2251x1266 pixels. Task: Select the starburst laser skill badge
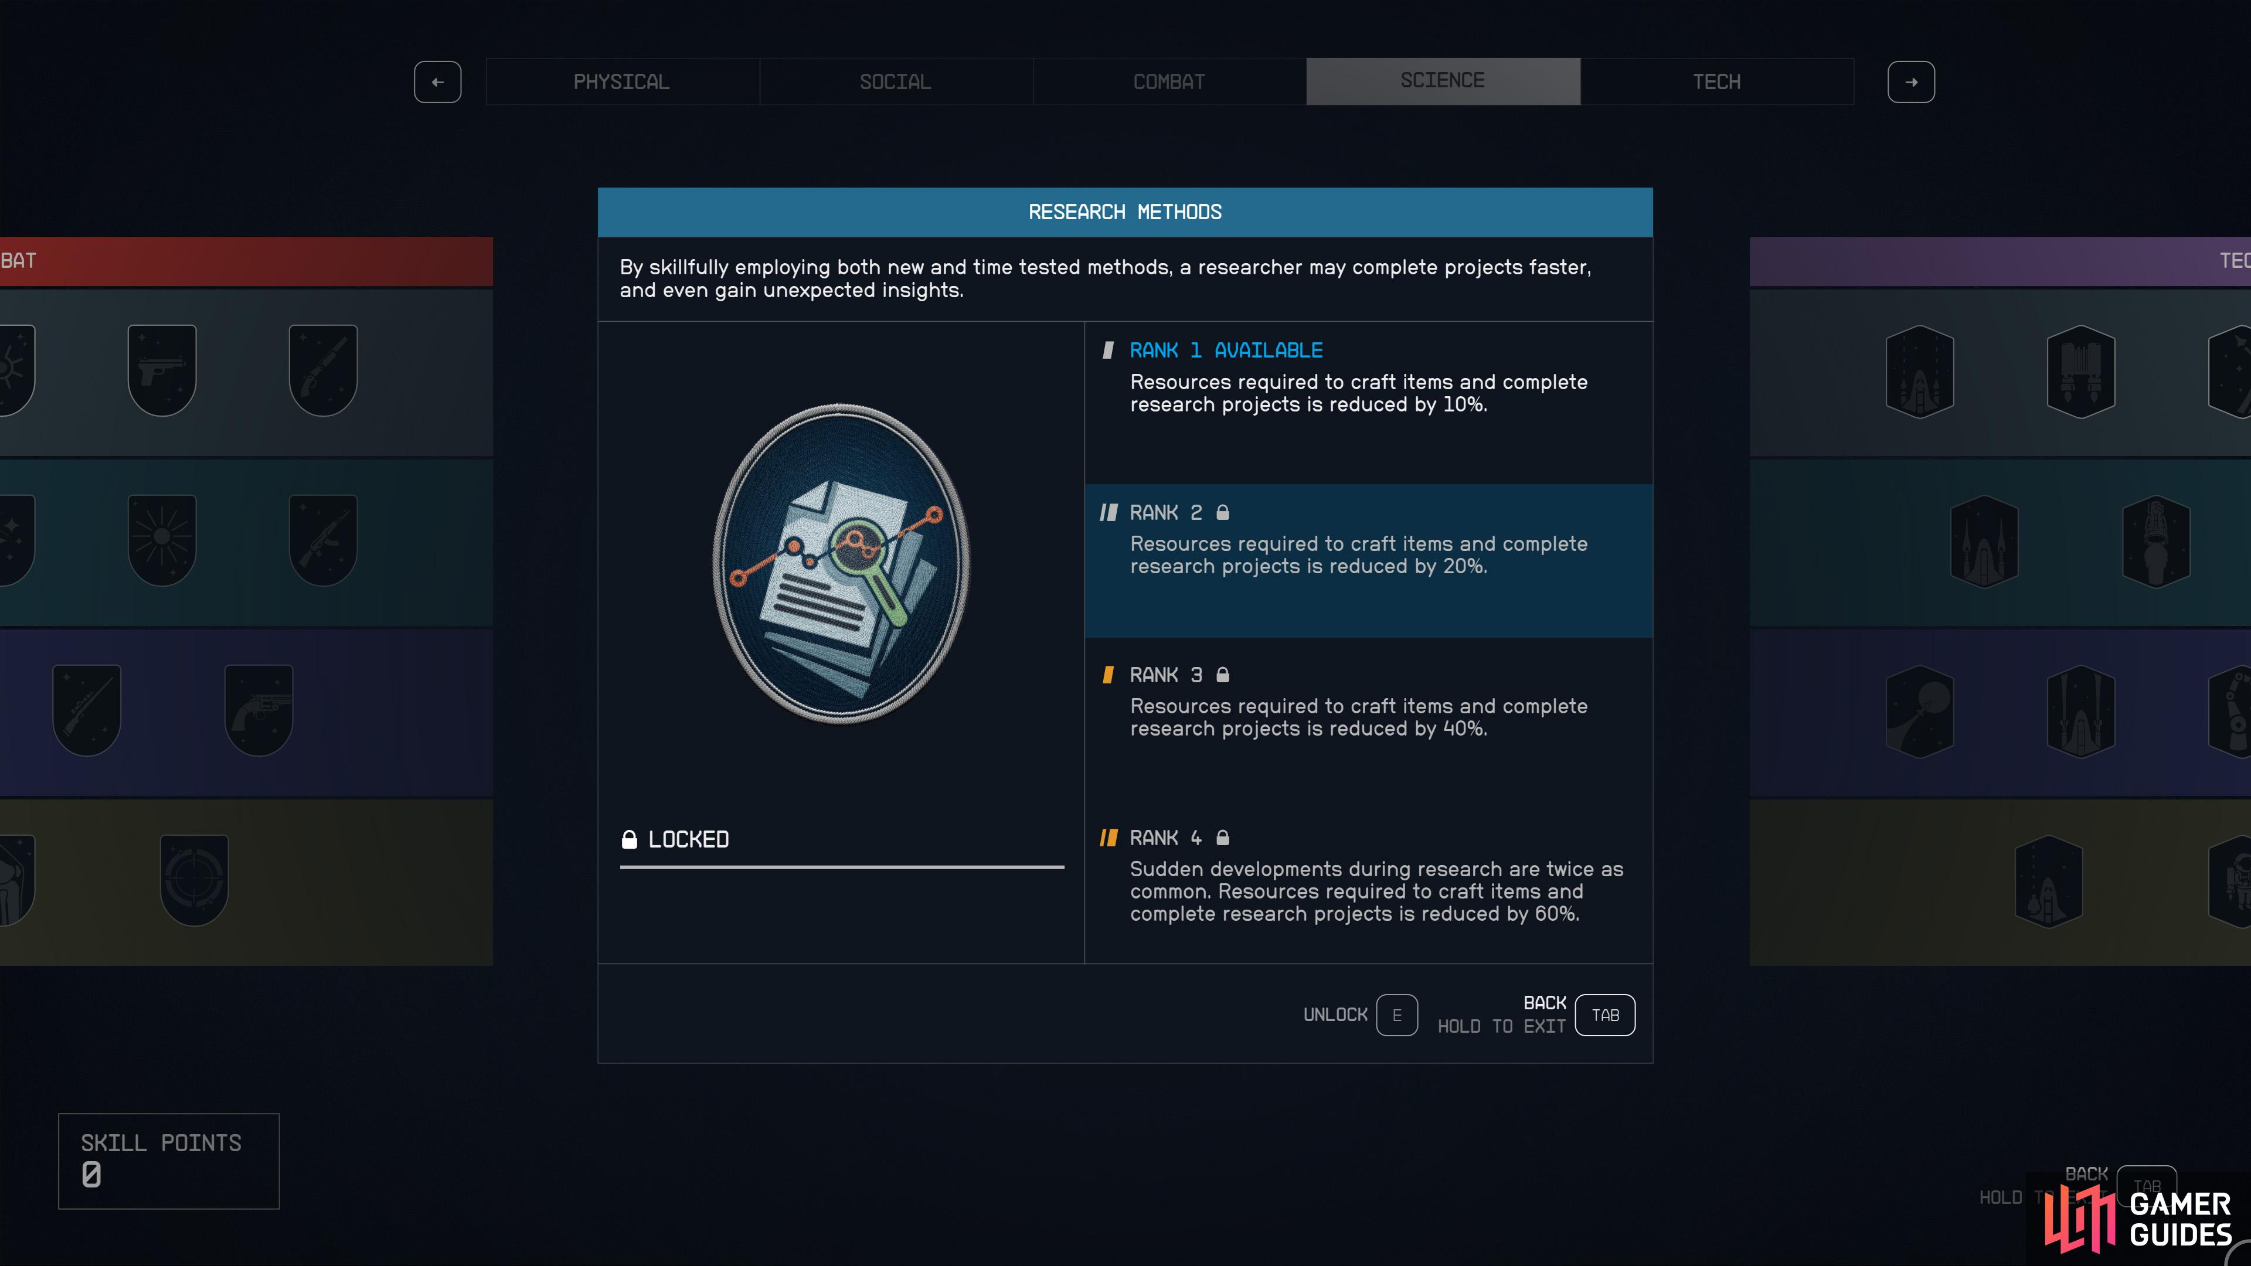click(x=162, y=540)
